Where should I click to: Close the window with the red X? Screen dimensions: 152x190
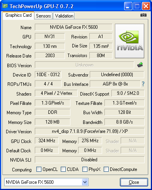point(146,6)
